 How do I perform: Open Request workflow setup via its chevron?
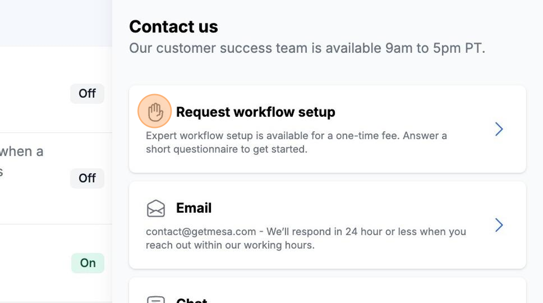(x=499, y=129)
